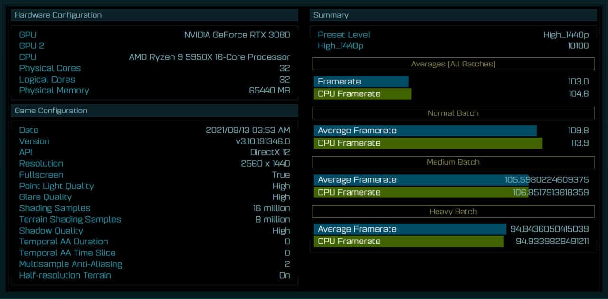Select AMD Ryzen 9 5950X processor text
The image size is (608, 299).
pos(209,57)
